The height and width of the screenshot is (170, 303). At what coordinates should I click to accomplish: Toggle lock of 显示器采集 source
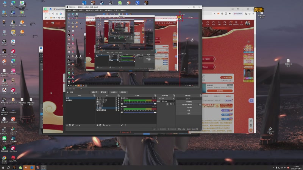click(x=119, y=110)
